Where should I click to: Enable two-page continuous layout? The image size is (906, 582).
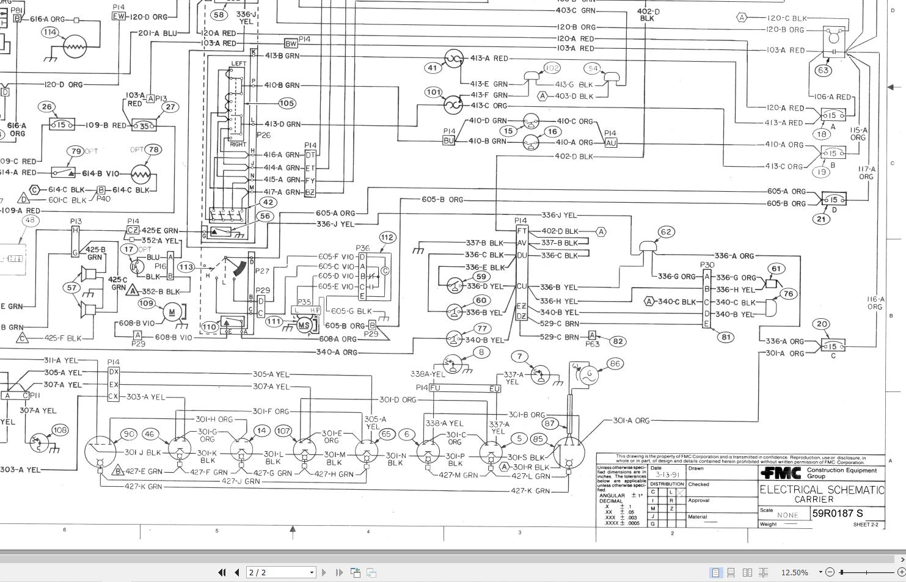click(763, 572)
